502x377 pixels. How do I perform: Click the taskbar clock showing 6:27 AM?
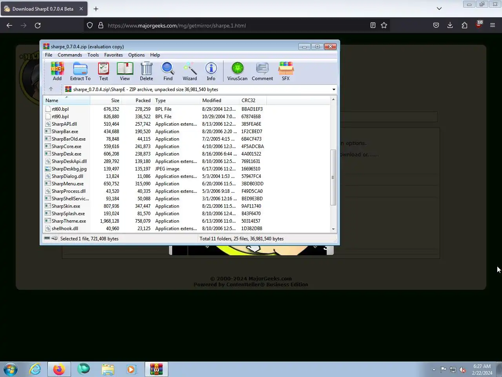point(482,370)
